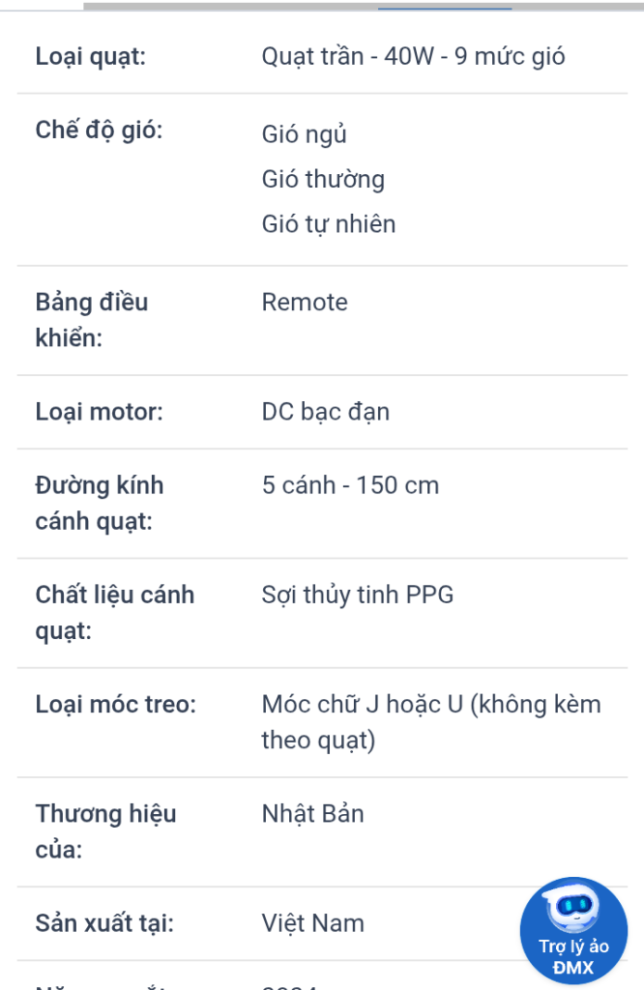Select the 'Đường kính cánh quạt:' label
The width and height of the screenshot is (644, 990).
click(100, 503)
